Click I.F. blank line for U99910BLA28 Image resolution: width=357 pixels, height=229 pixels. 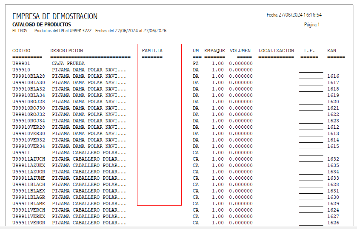311,79
